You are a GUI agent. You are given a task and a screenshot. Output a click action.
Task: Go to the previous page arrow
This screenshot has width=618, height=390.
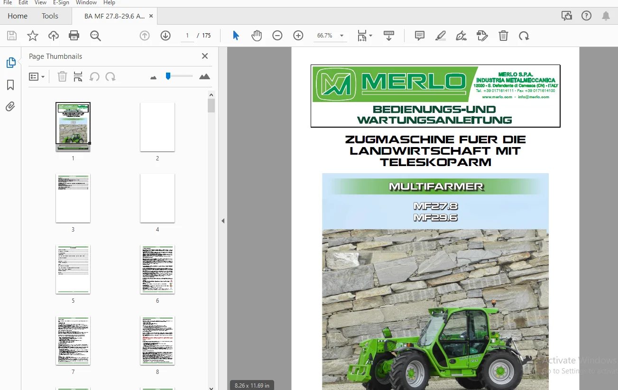tap(145, 36)
